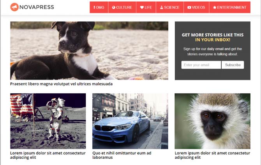This screenshot has width=261, height=165.
Task: Click the star icon beside Entertainment
Action: tap(215, 7)
